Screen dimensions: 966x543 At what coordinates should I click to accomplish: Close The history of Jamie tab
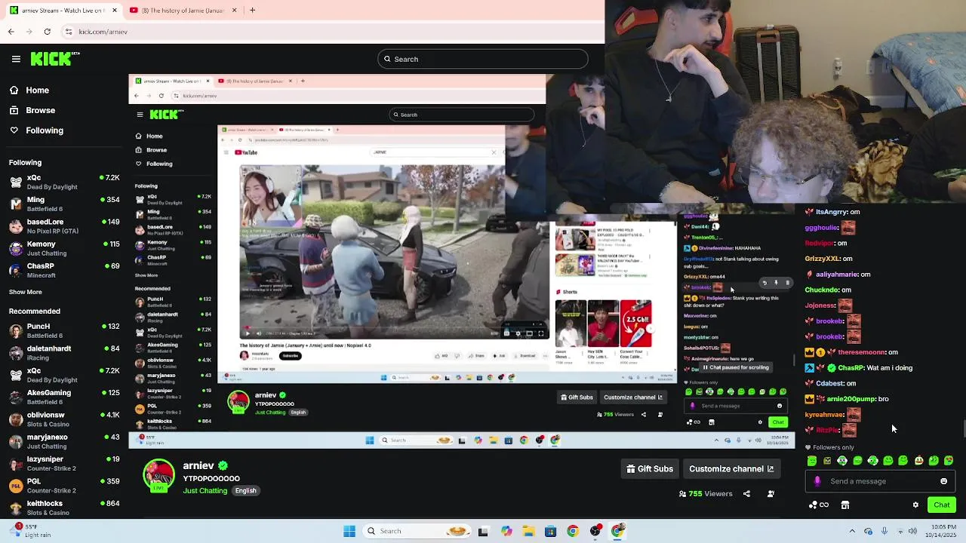coord(234,11)
